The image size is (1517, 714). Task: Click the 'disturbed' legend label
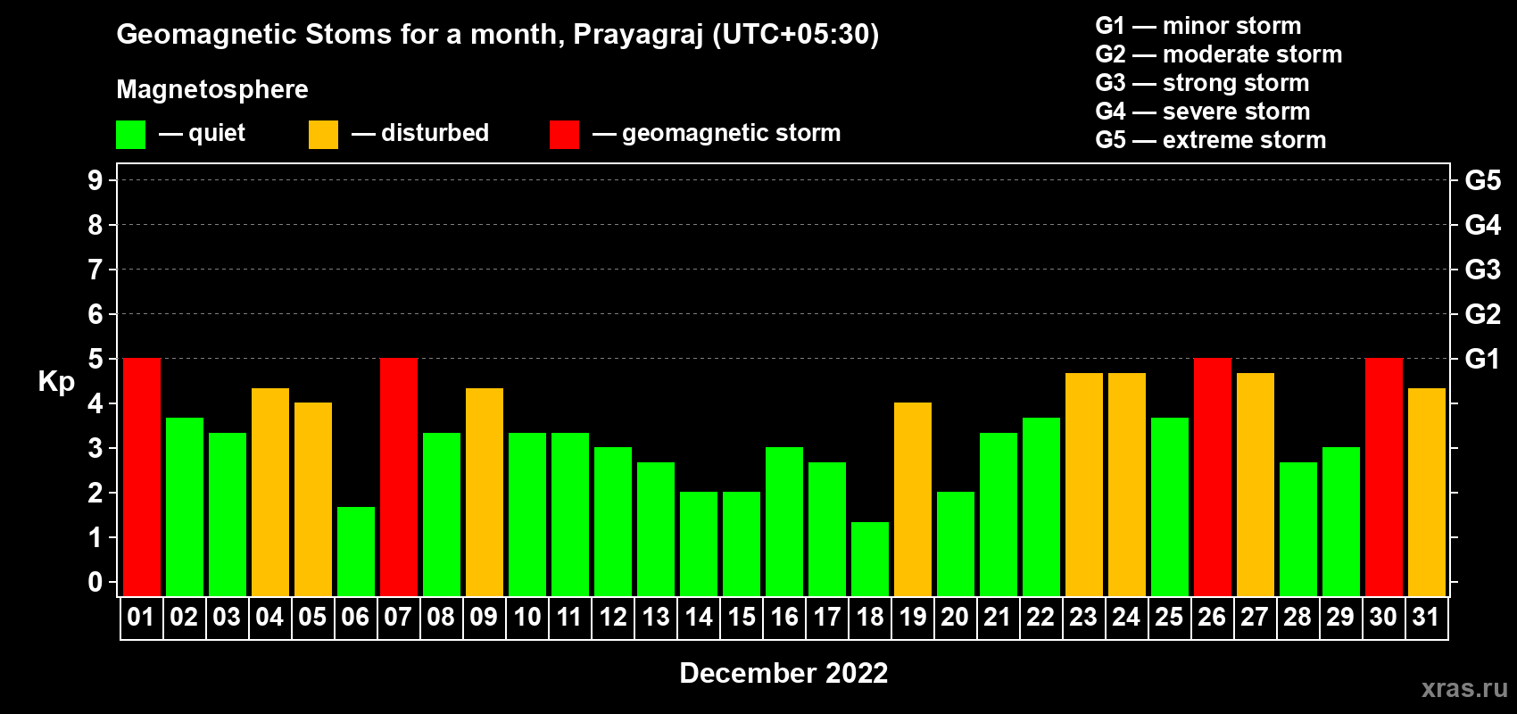[435, 133]
